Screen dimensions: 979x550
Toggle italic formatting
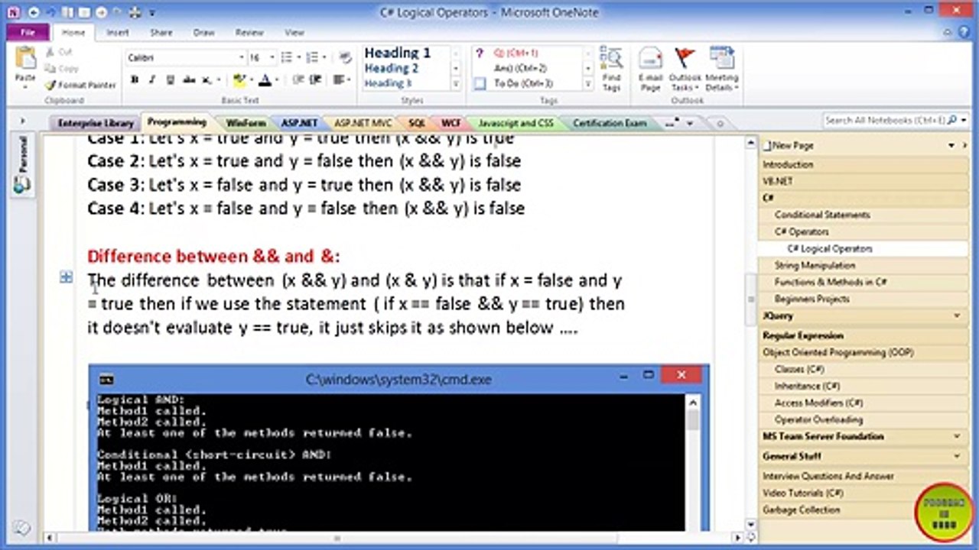pyautogui.click(x=152, y=79)
